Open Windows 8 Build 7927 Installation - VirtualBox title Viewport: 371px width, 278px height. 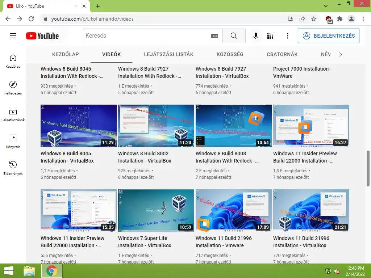(x=222, y=72)
